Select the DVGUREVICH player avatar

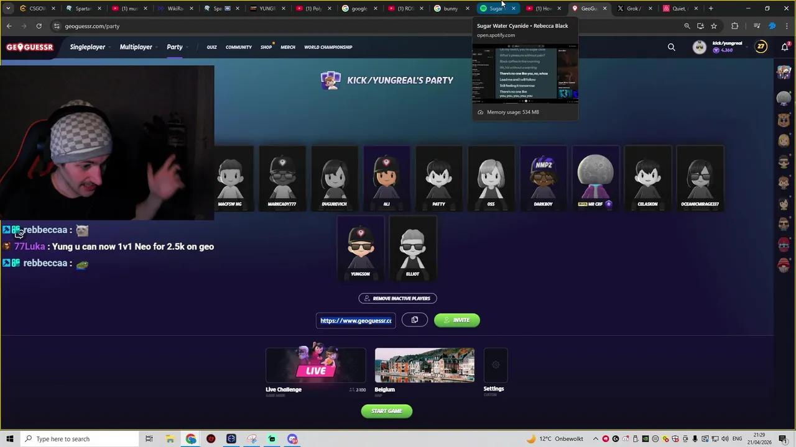point(335,179)
